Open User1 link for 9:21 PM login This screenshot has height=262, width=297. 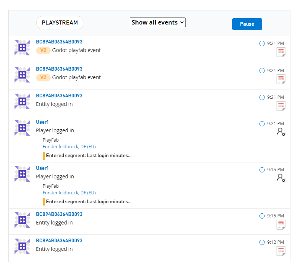pyautogui.click(x=42, y=122)
